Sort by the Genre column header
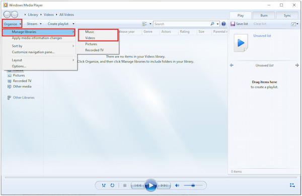 (x=148, y=32)
